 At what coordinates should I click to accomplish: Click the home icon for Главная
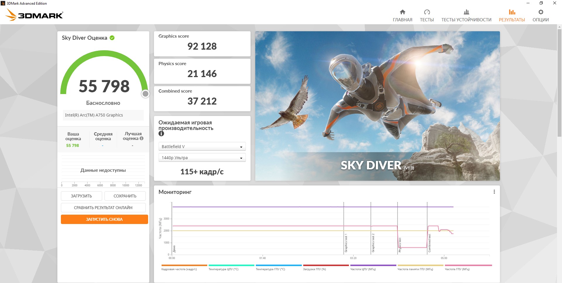tap(402, 12)
